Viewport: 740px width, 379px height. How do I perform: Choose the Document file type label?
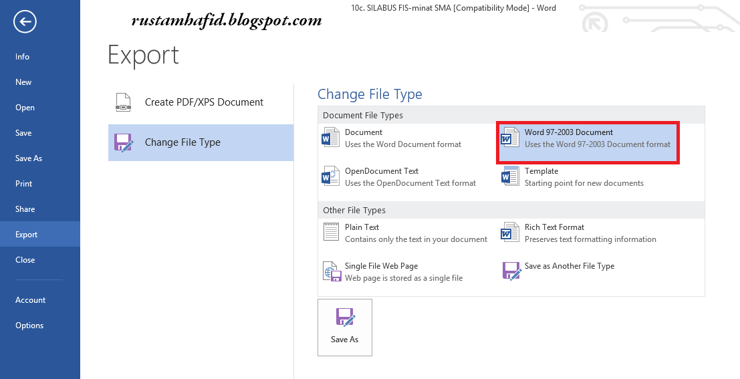click(x=364, y=132)
